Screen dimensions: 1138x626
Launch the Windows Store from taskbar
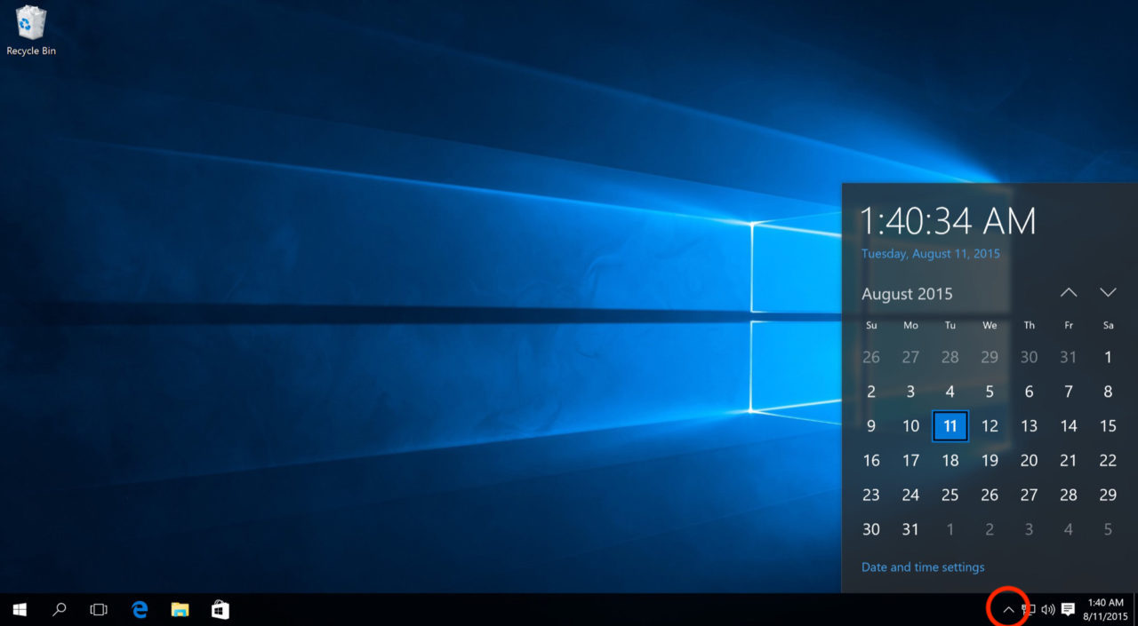220,610
